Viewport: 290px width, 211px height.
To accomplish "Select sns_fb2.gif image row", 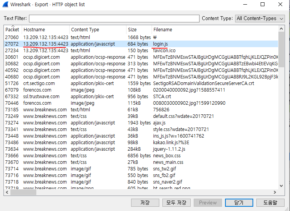I will (141, 175).
